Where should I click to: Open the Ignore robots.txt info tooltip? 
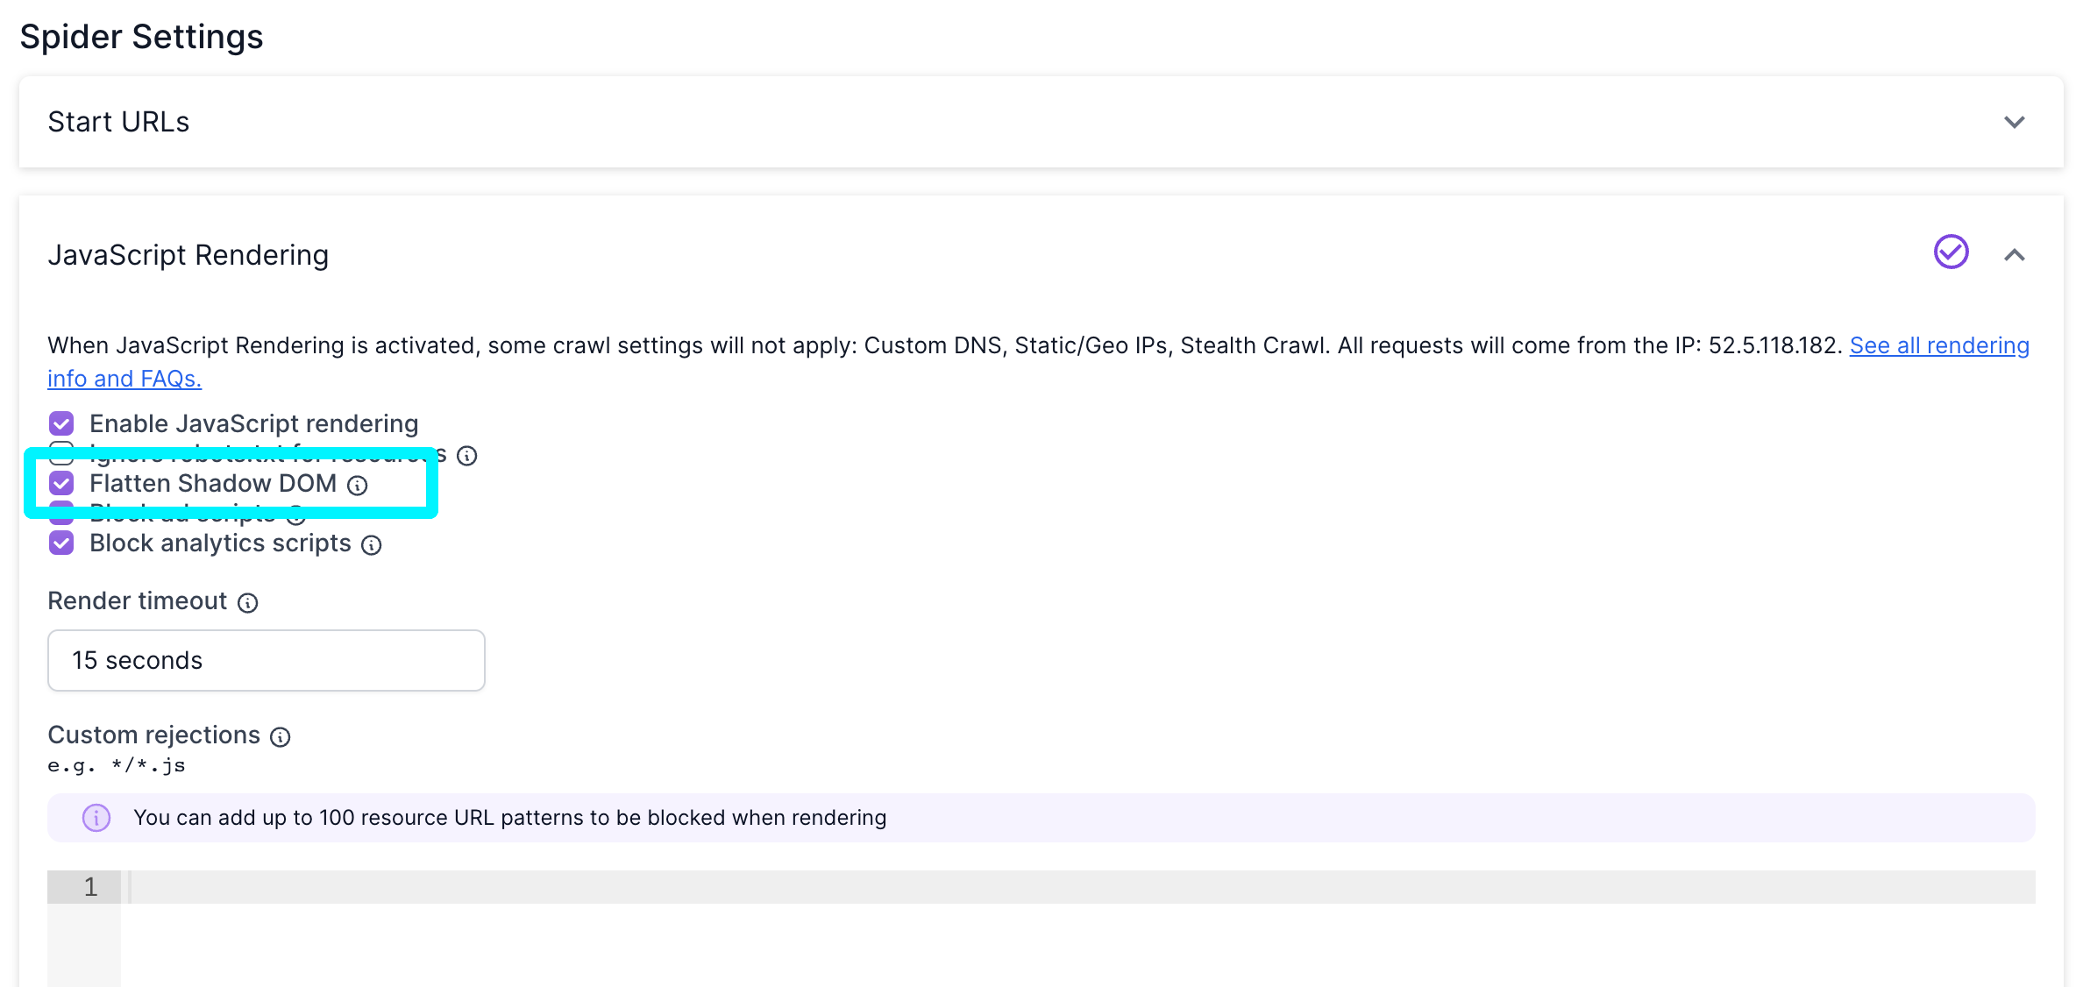(x=466, y=455)
